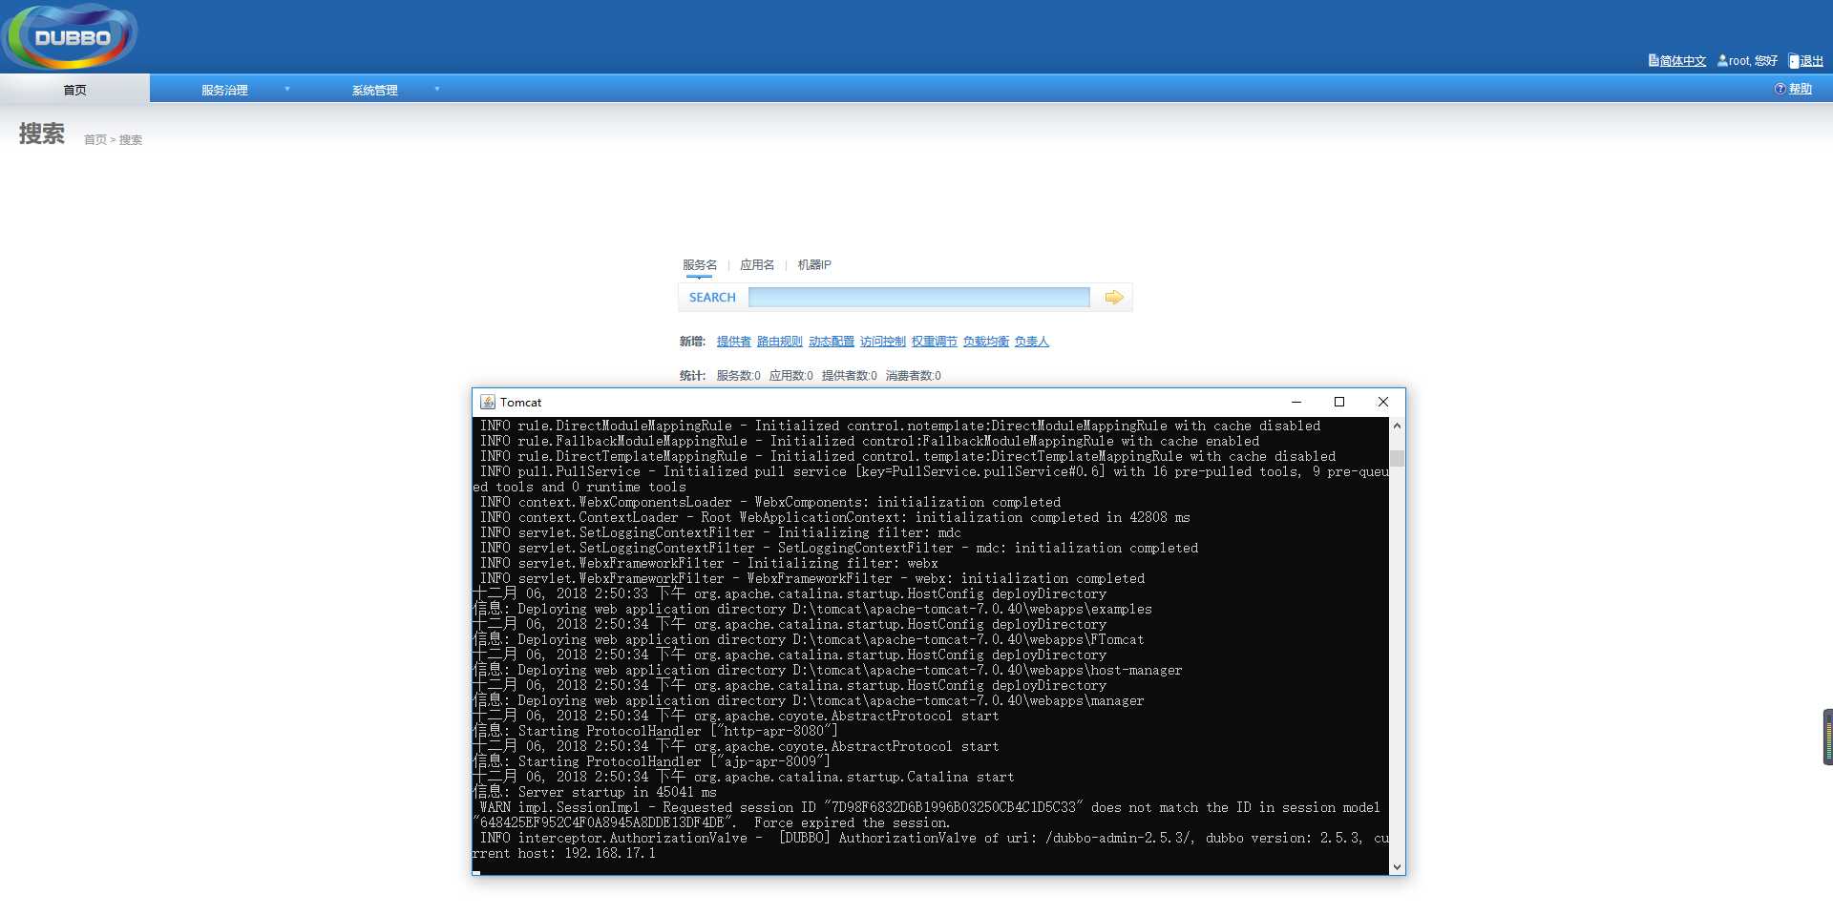
Task: Click the 路由规则 link
Action: (x=779, y=342)
